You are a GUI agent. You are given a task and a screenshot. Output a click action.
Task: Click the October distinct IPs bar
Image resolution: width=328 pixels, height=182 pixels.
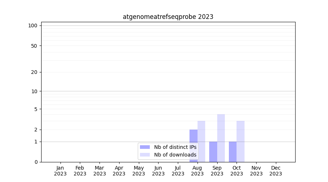coord(233,152)
